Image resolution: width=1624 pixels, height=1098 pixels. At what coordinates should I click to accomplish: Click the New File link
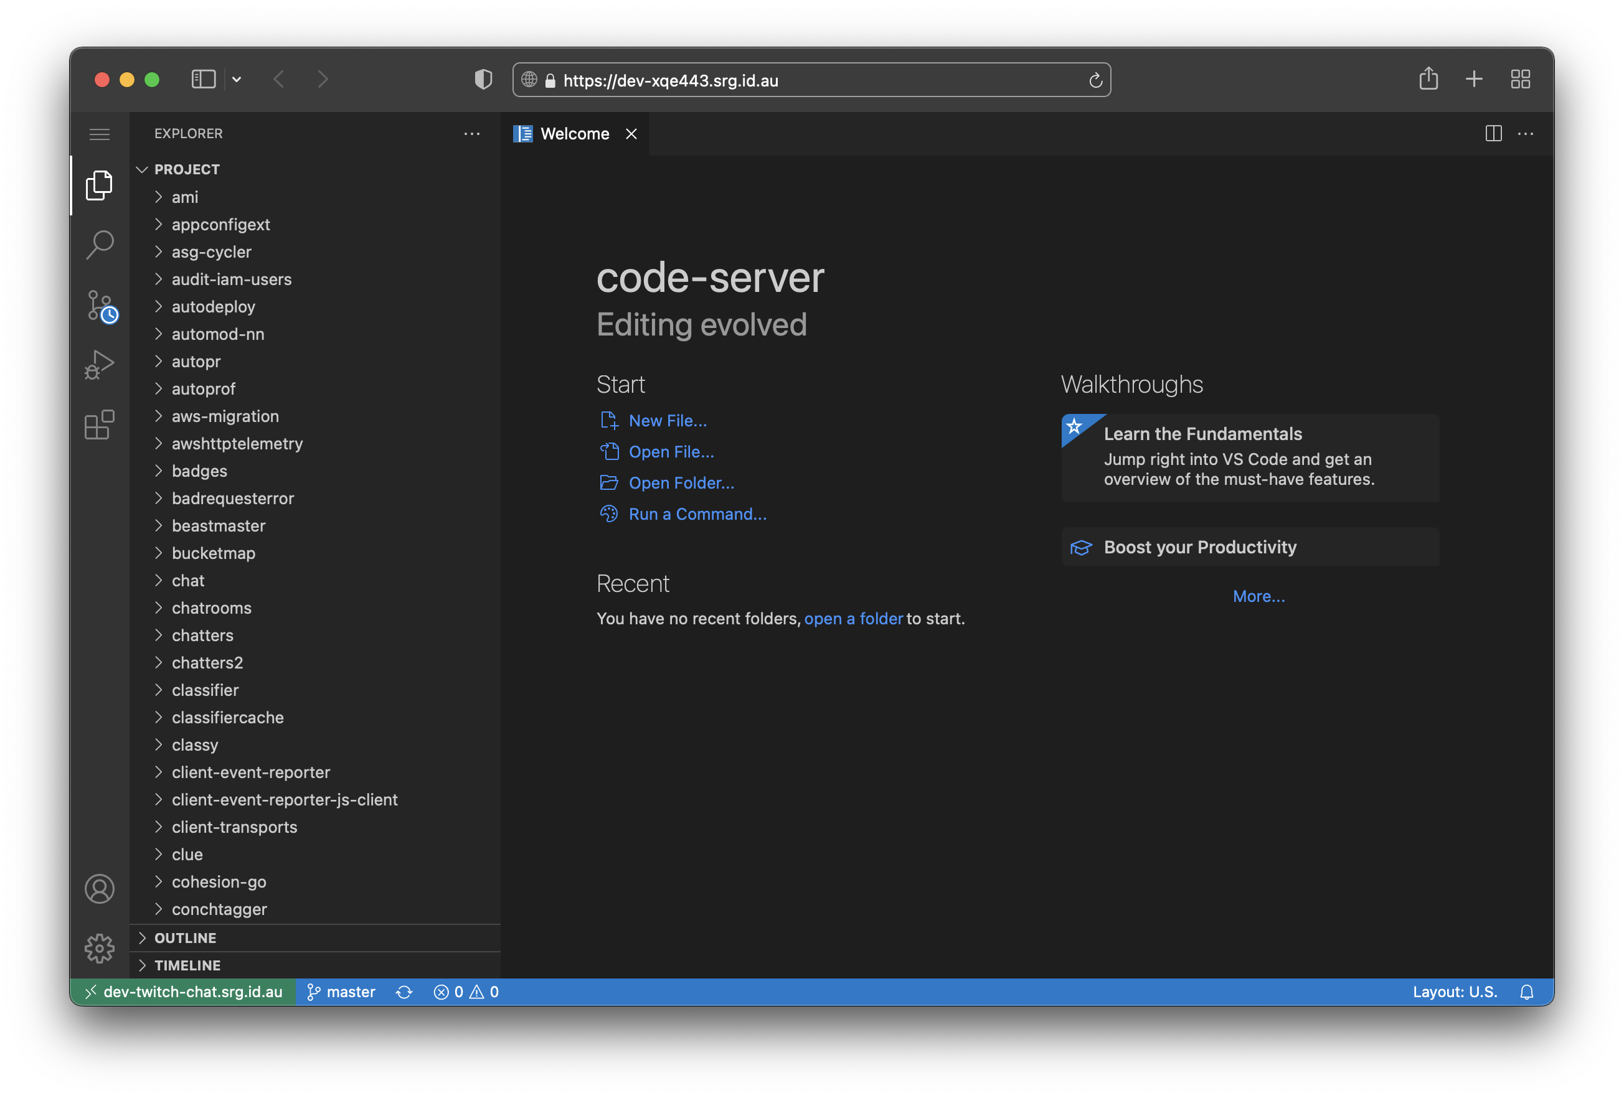pos(667,420)
